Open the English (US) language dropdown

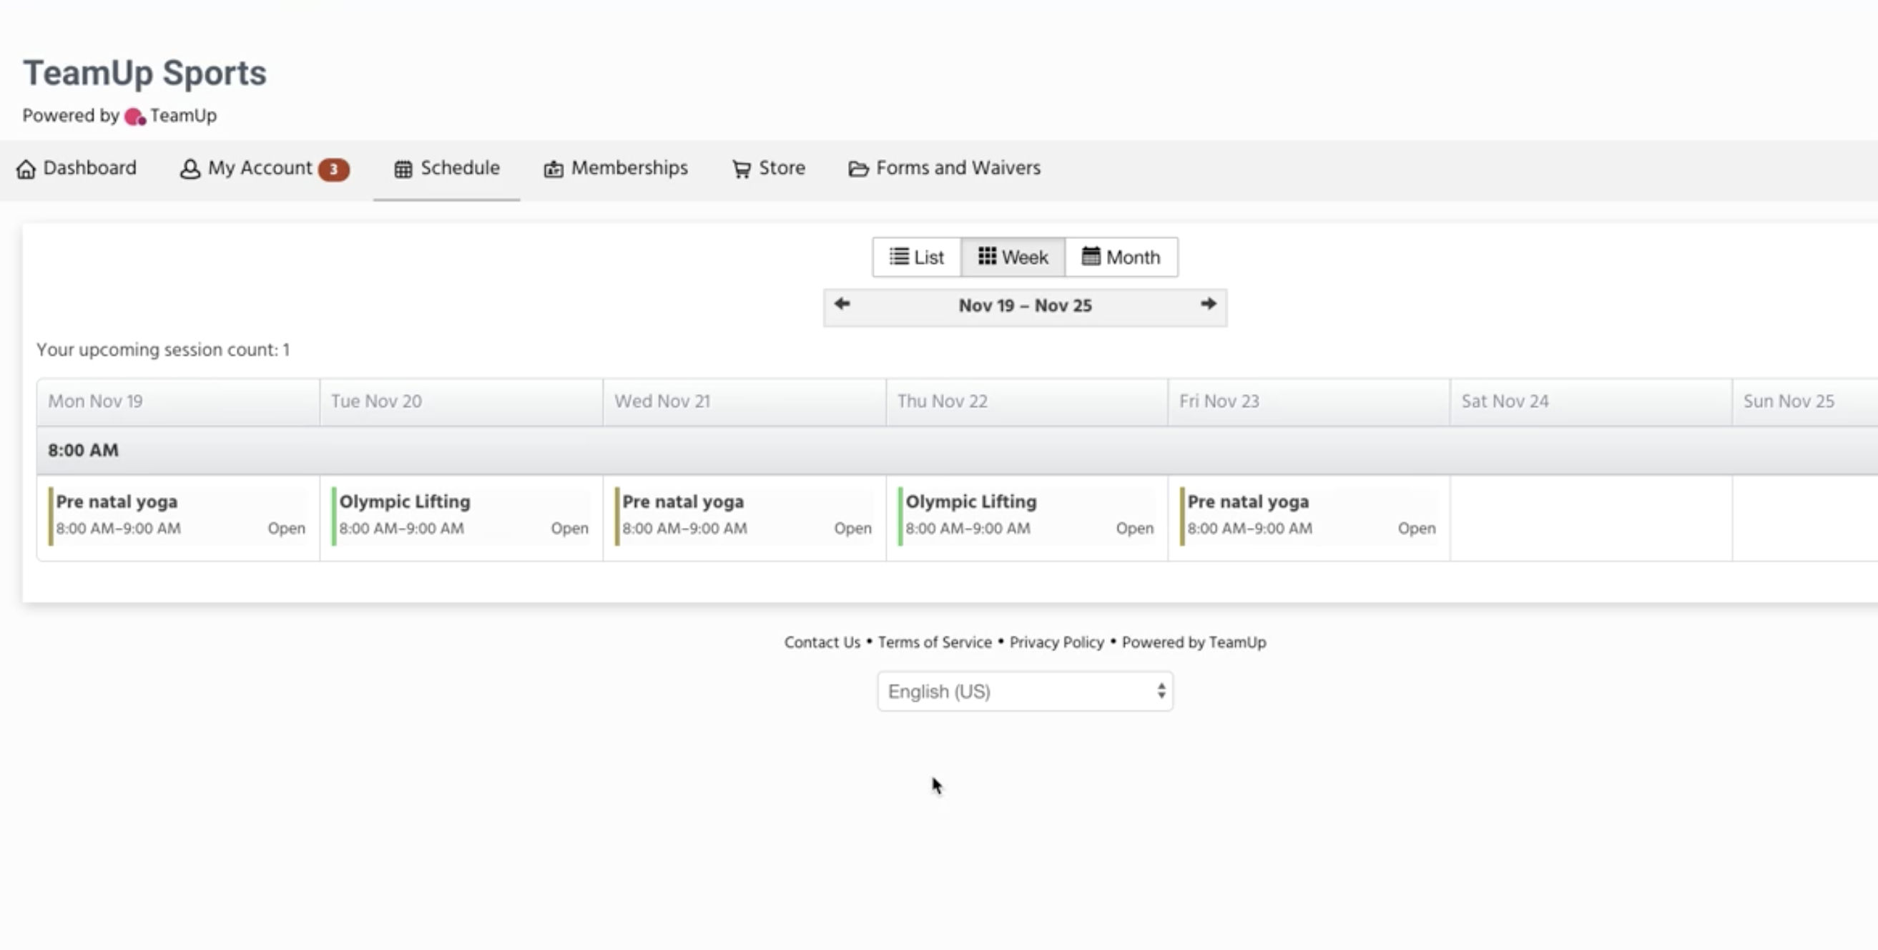[1024, 691]
